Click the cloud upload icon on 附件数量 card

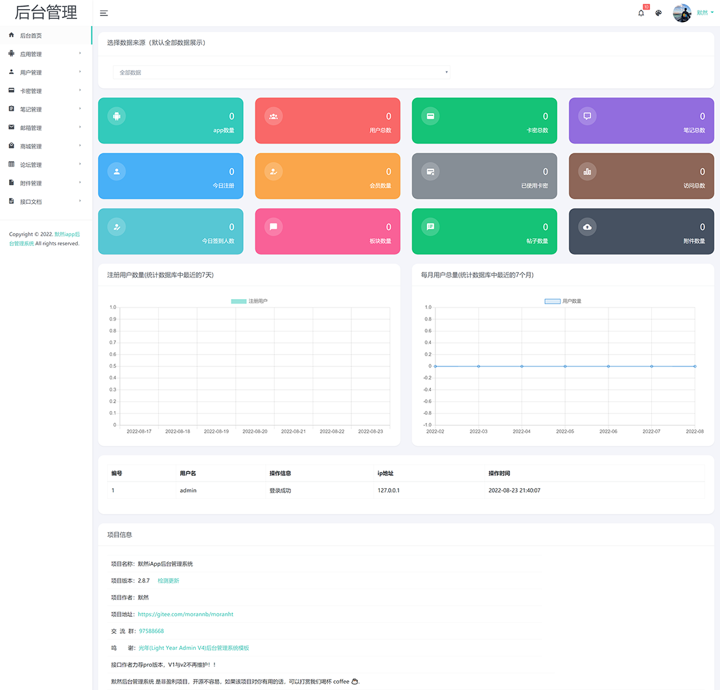click(x=587, y=227)
